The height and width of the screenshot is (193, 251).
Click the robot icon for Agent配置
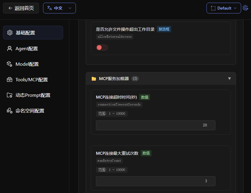tap(10, 48)
